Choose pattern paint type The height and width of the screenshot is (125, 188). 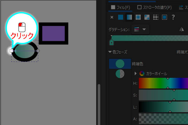(x=156, y=17)
